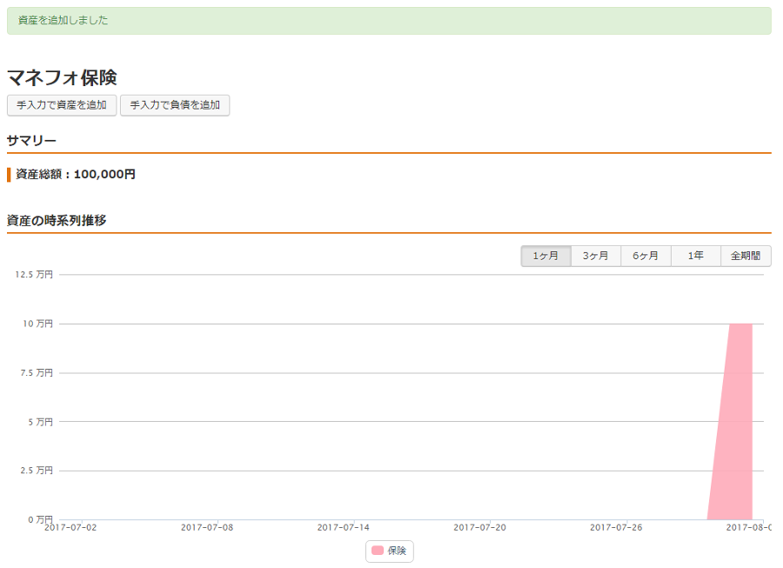Toggle the 保険 legend entry

click(x=390, y=551)
